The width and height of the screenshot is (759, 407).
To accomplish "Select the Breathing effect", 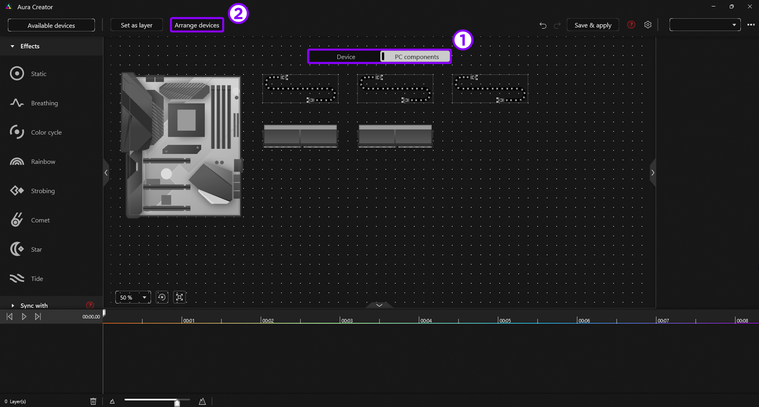I will coord(34,103).
